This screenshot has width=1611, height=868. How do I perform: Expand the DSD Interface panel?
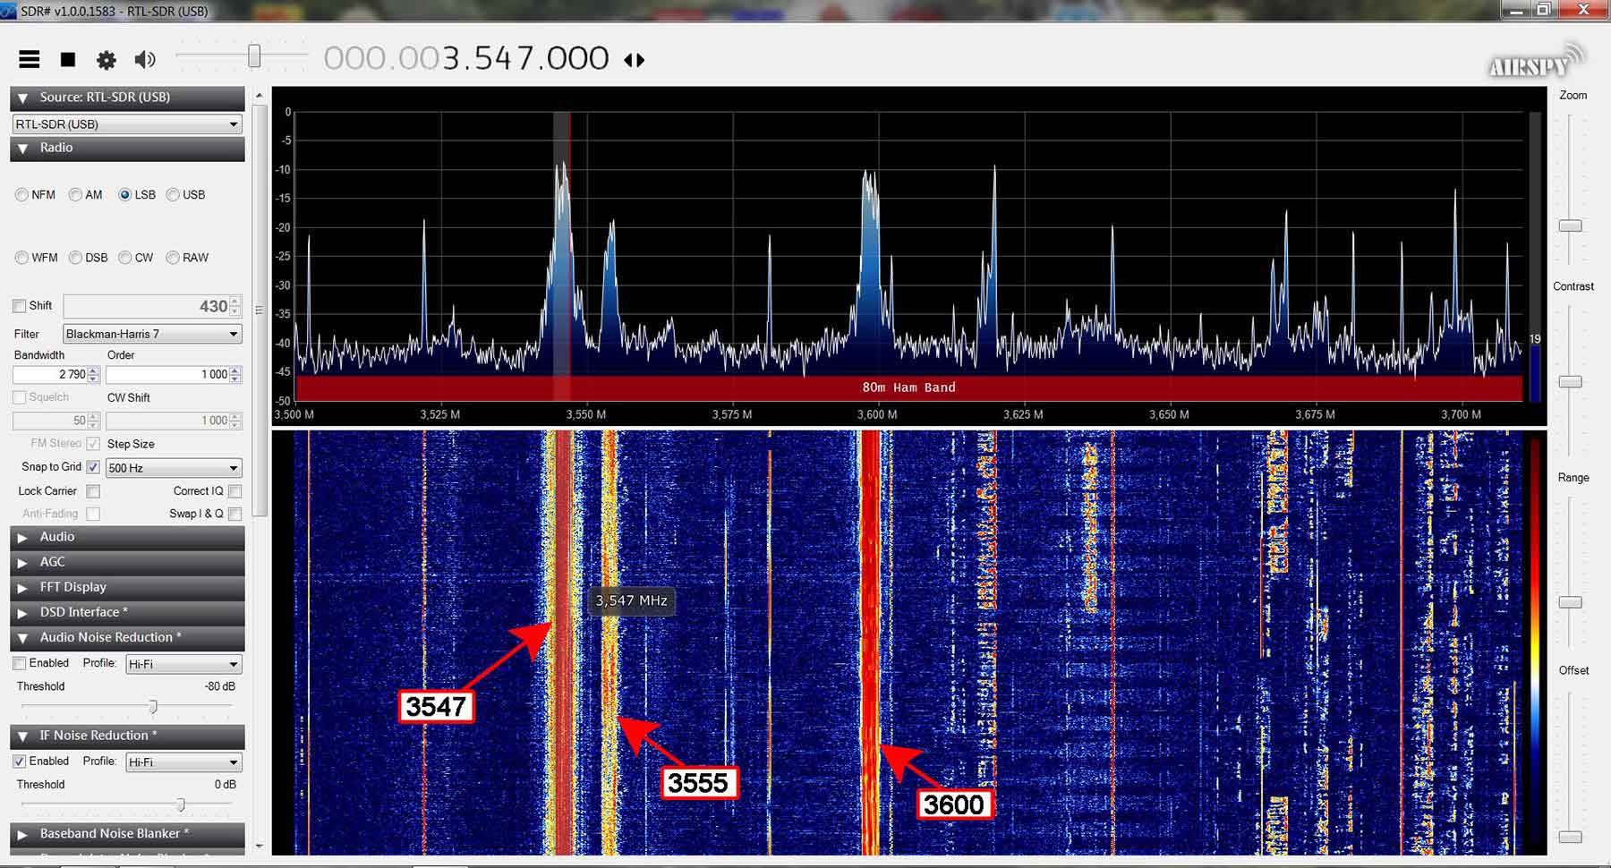coord(127,612)
